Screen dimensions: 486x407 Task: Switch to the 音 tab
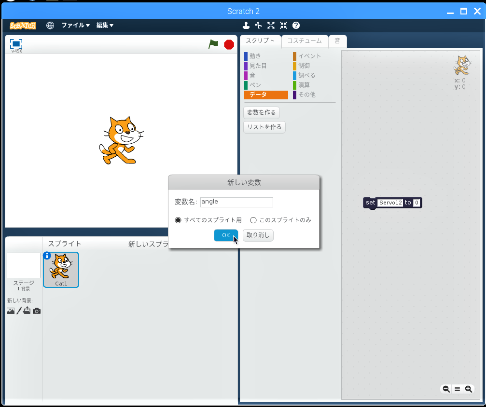[x=337, y=41]
